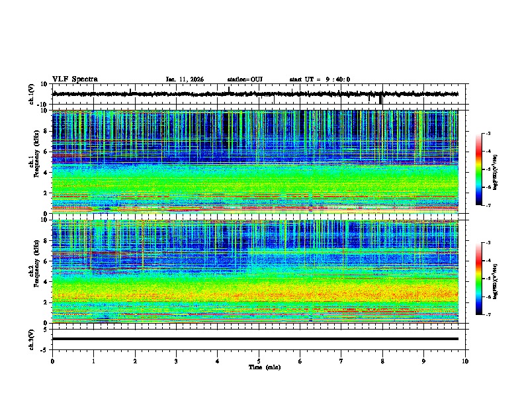Click the '4' tick on the time axis
This screenshot has height=405, width=524.
click(218, 361)
